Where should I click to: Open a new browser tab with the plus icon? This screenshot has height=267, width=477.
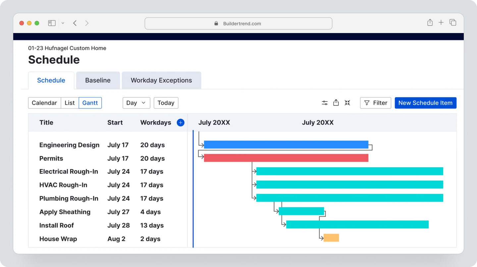(441, 22)
